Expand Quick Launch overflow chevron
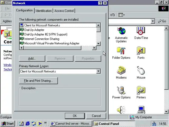Image resolution: width=169 pixels, height=127 pixels. [x=45, y=123]
